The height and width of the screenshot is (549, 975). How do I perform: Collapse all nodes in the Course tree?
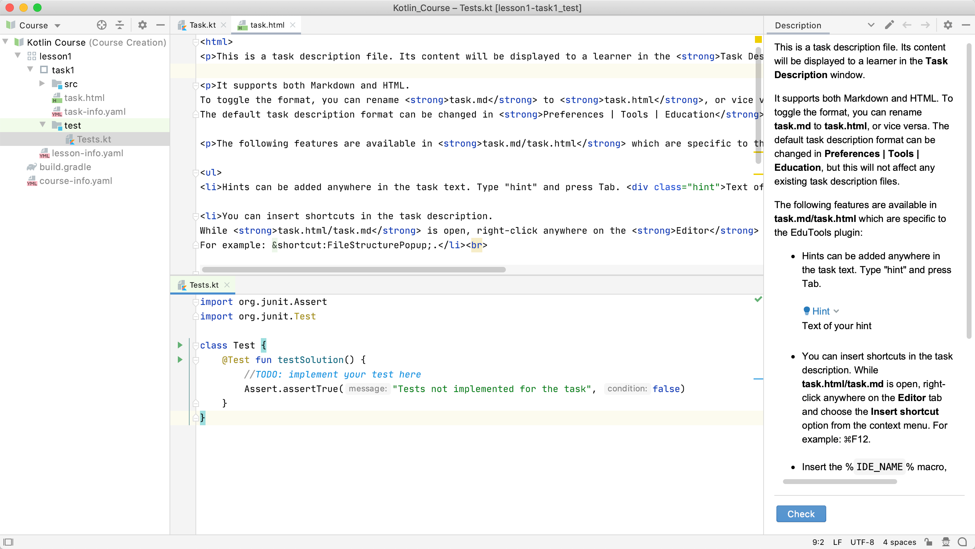click(x=120, y=25)
